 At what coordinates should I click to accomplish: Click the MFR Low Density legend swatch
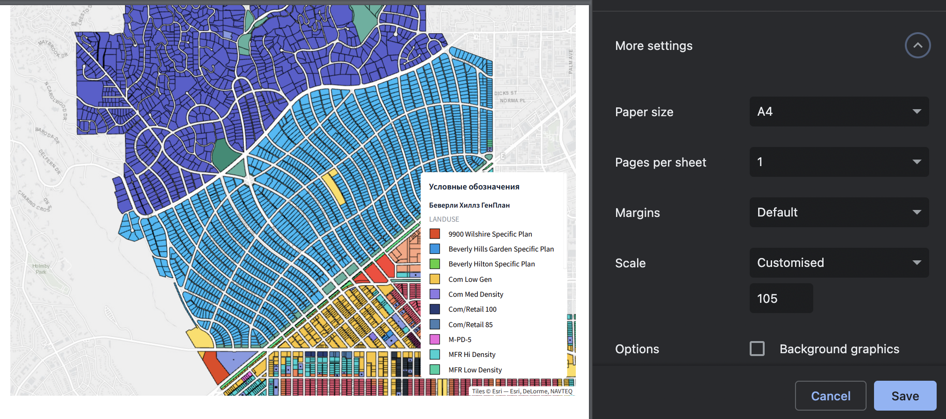click(x=435, y=370)
